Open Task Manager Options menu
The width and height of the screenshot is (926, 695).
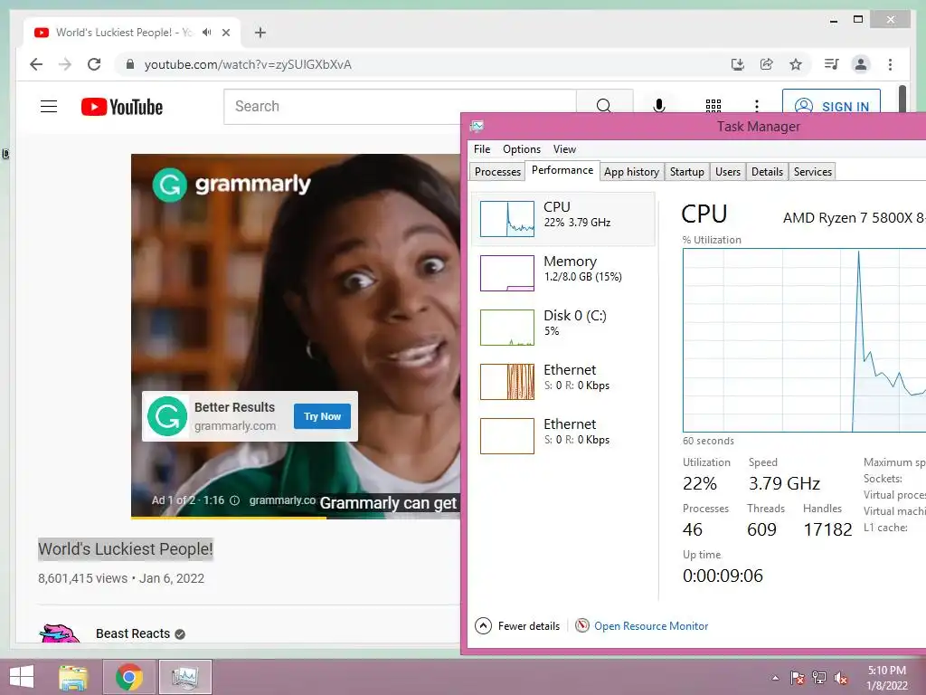(522, 149)
